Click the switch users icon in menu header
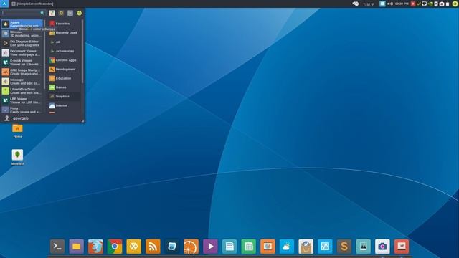This screenshot has height=258, width=459. point(70,13)
